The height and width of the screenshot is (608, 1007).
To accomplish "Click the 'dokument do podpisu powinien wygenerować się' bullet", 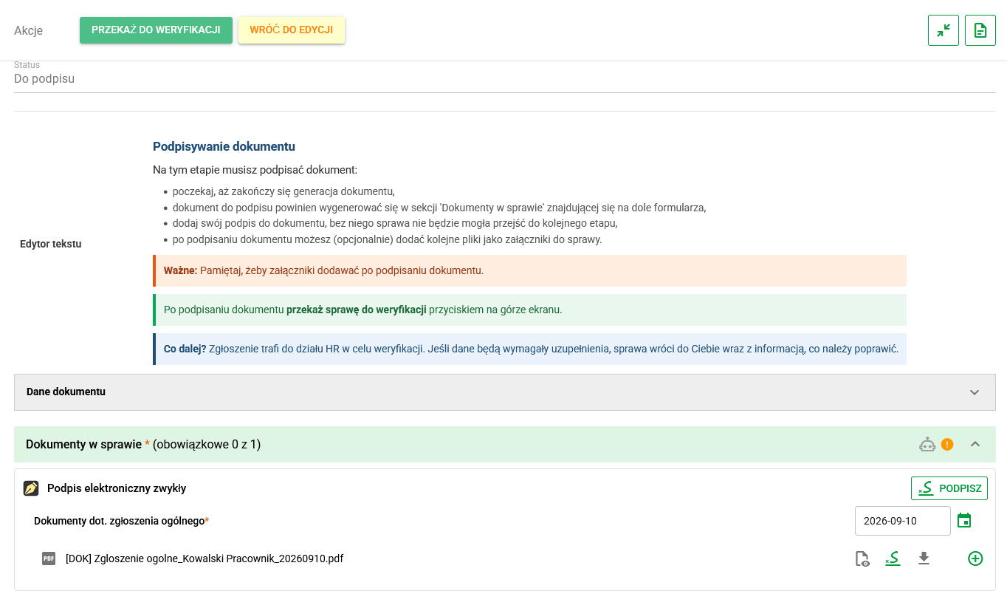I will [x=439, y=207].
